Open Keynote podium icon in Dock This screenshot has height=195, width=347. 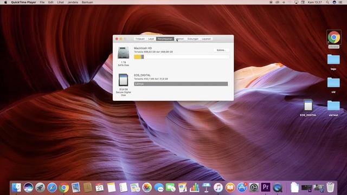click(206, 187)
